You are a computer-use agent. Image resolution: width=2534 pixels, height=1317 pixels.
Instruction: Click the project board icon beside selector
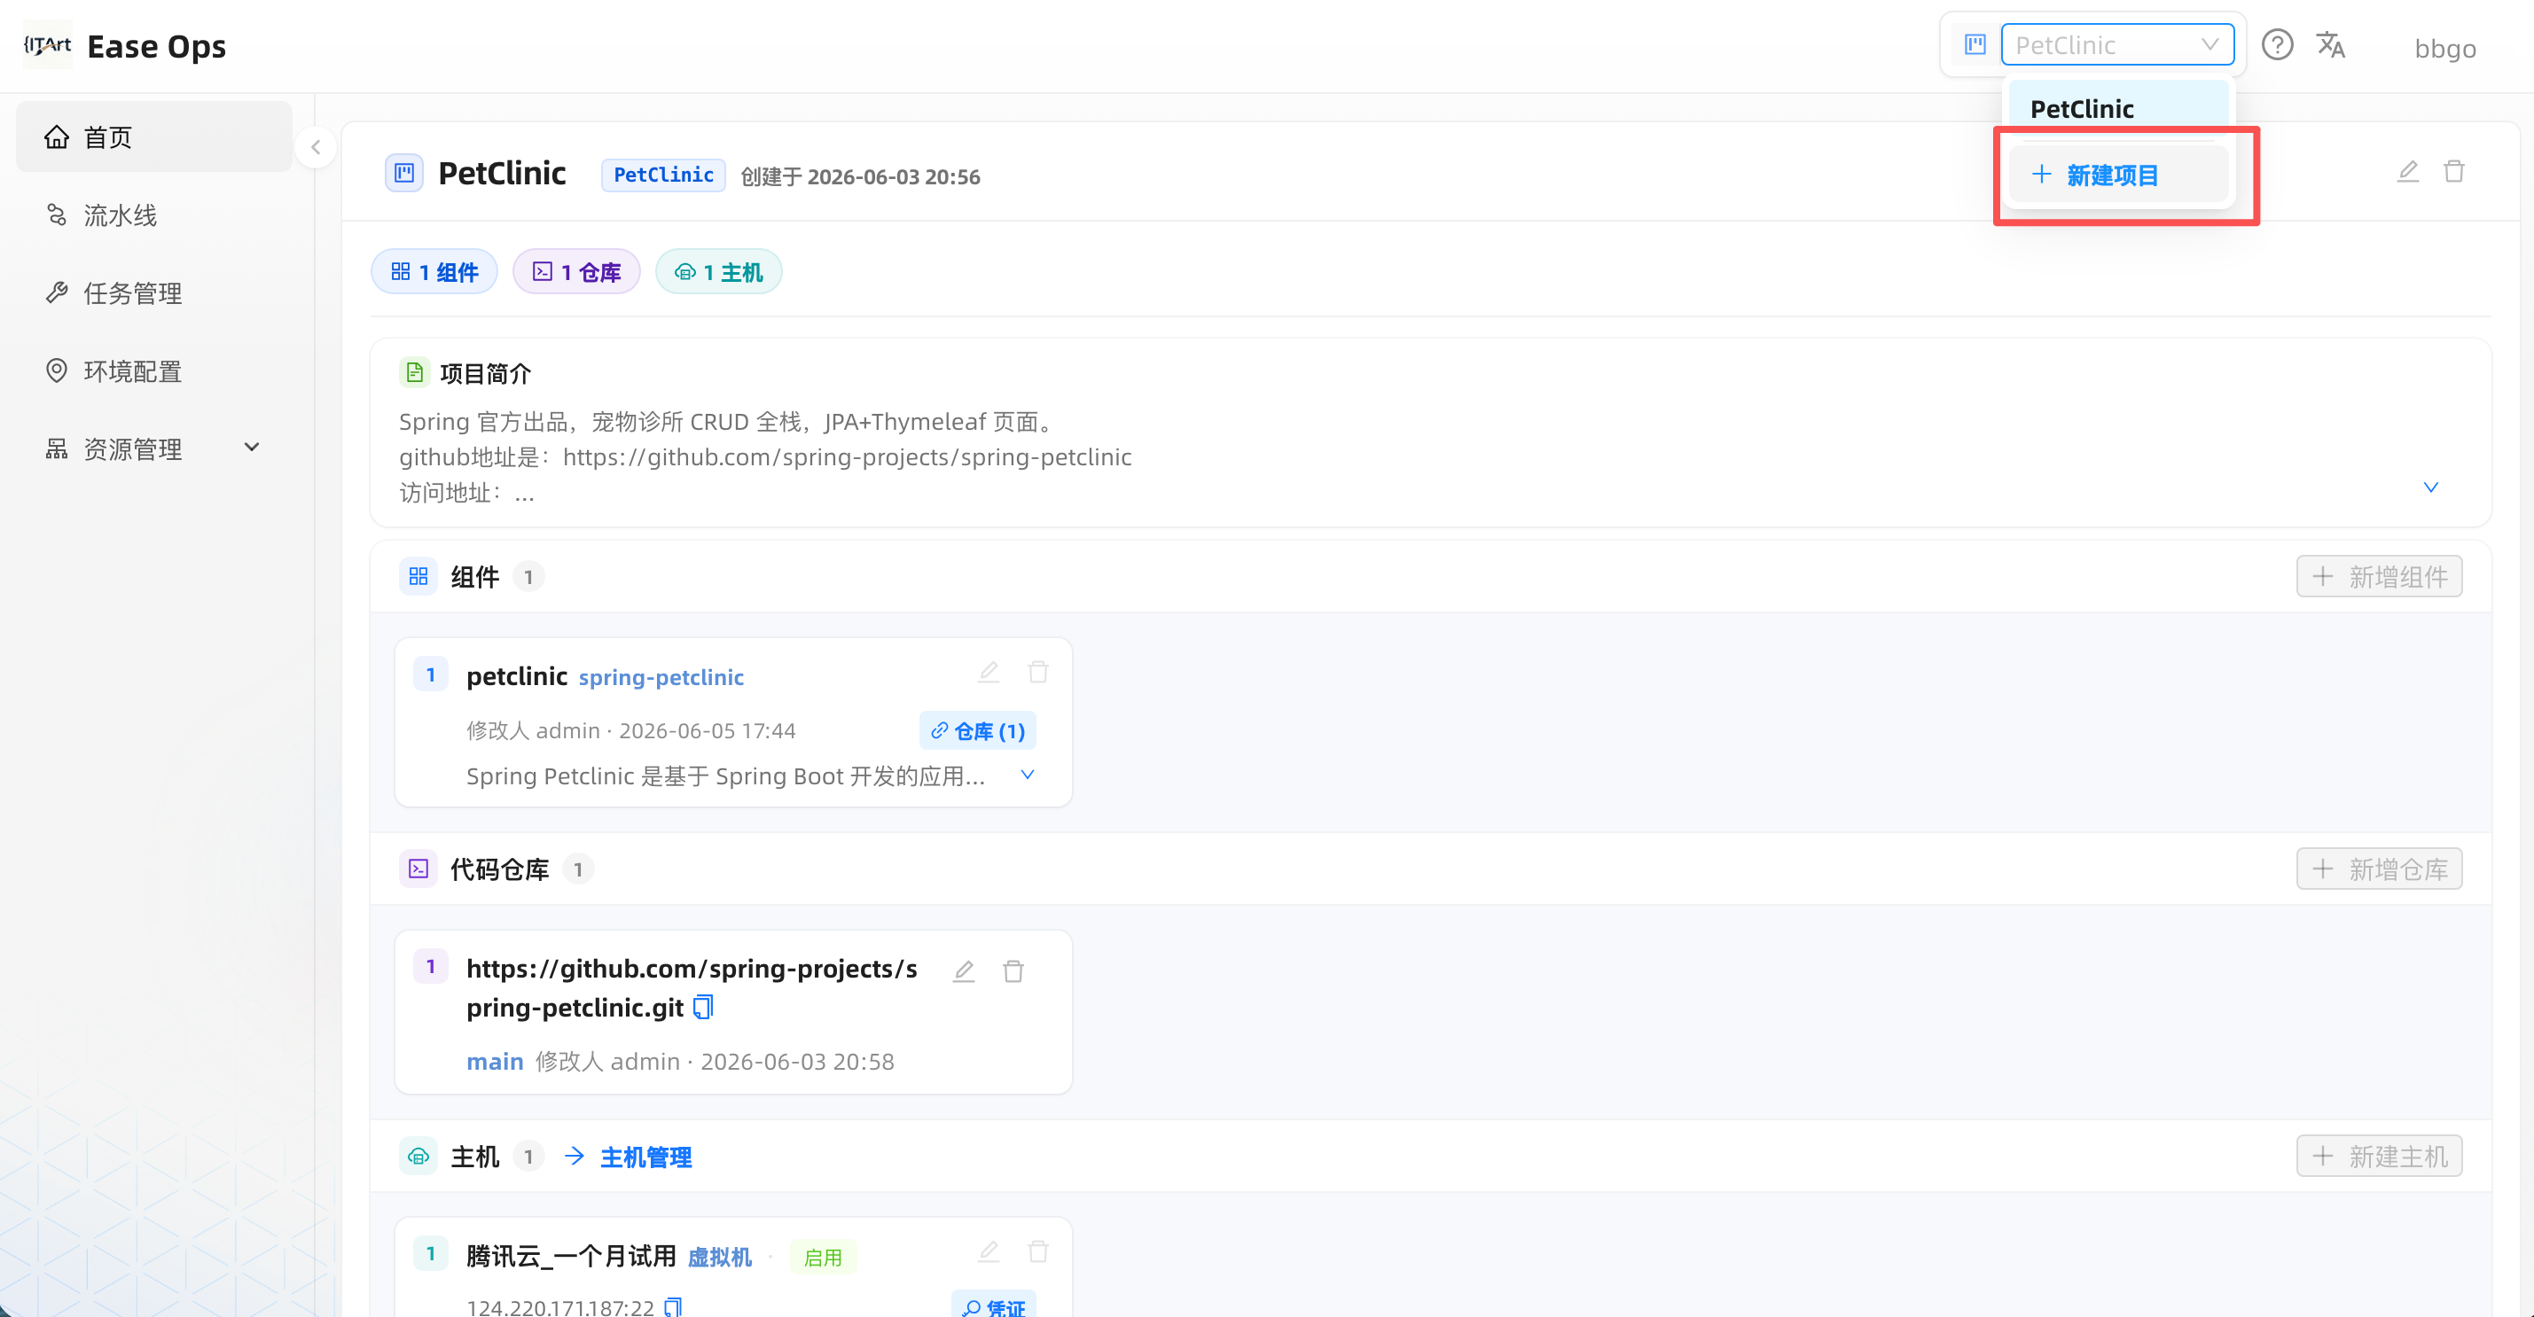click(1975, 45)
